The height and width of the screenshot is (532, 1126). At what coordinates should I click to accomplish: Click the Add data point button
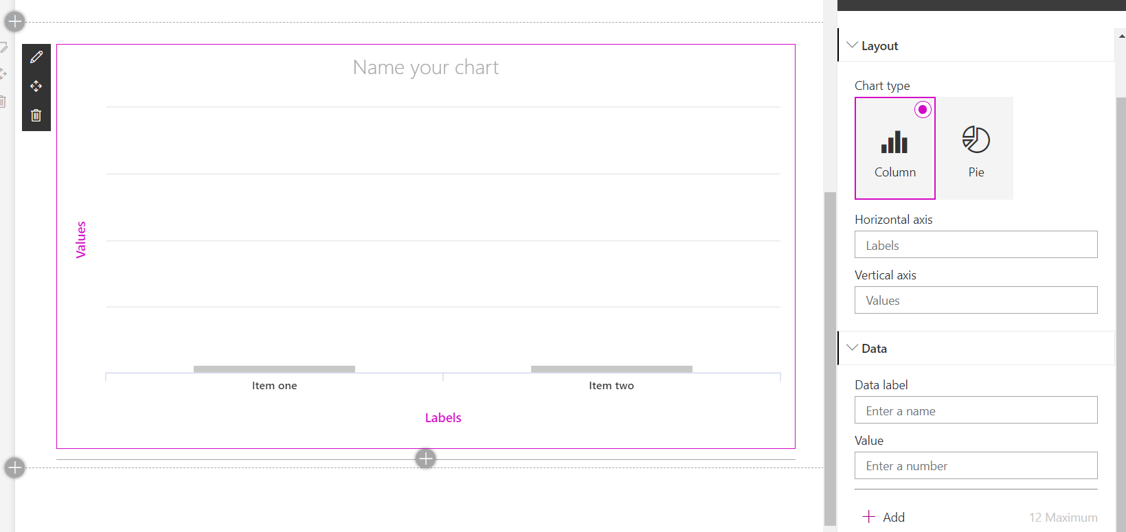(884, 517)
